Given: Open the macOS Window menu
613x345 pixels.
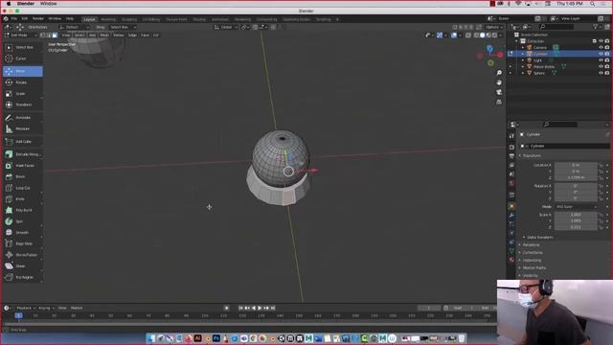Looking at the screenshot, I should (x=49, y=4).
